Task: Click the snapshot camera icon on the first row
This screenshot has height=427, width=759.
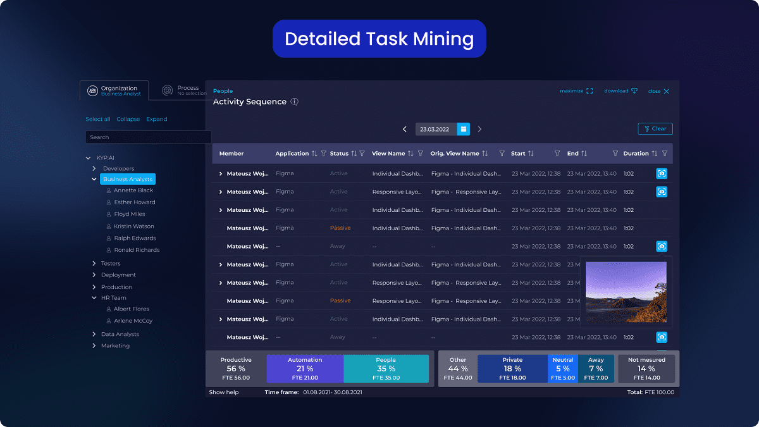Action: [662, 173]
